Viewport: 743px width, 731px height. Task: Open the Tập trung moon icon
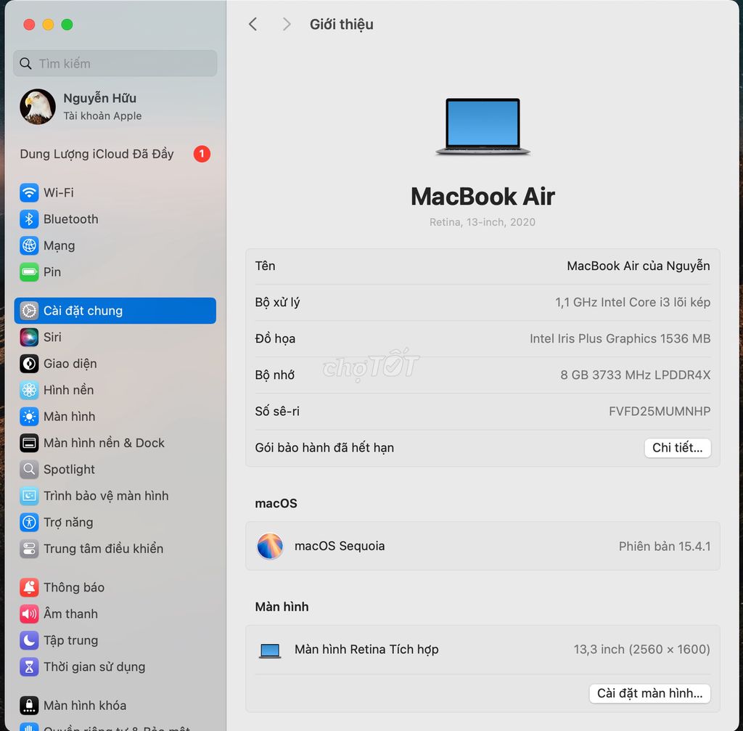coord(29,640)
